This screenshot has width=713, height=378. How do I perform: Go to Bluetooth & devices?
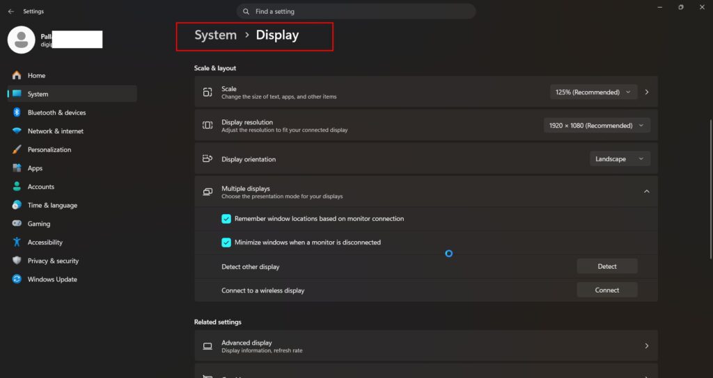coord(72,113)
